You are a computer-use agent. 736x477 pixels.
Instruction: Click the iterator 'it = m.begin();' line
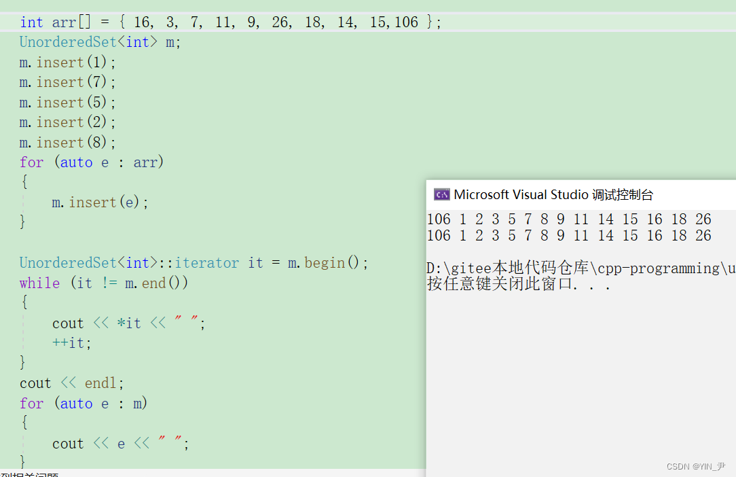194,263
